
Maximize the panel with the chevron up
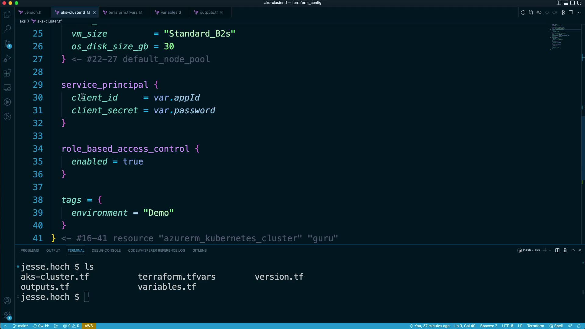(573, 250)
